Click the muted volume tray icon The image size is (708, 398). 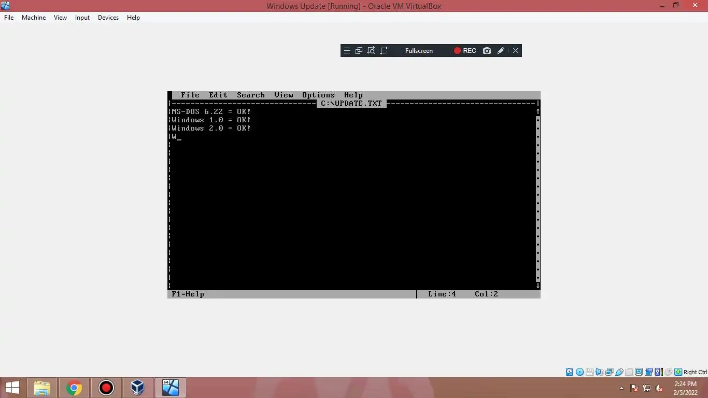point(659,388)
